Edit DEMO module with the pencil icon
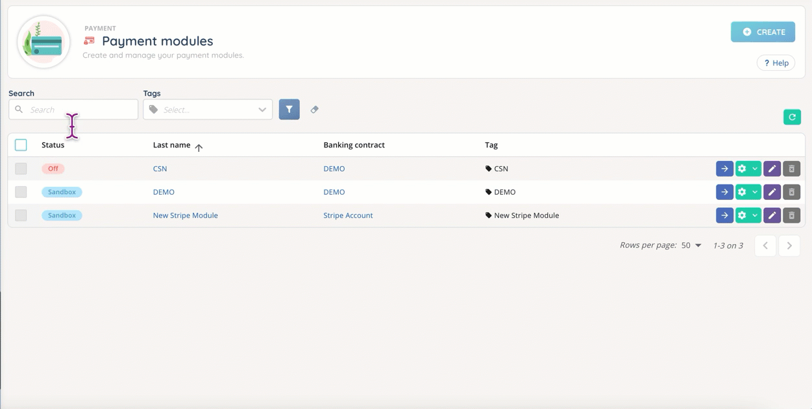Image resolution: width=812 pixels, height=409 pixels. [x=772, y=192]
